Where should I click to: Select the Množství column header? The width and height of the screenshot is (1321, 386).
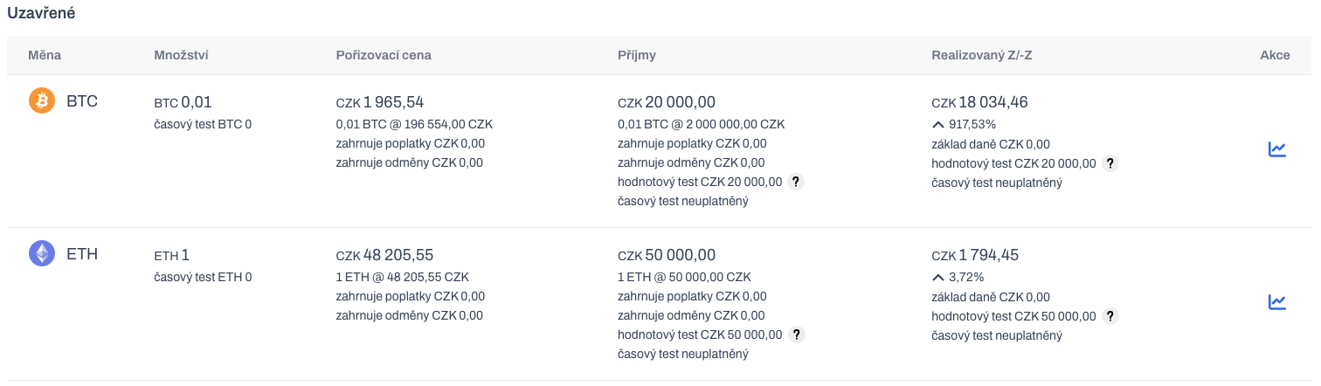(181, 55)
